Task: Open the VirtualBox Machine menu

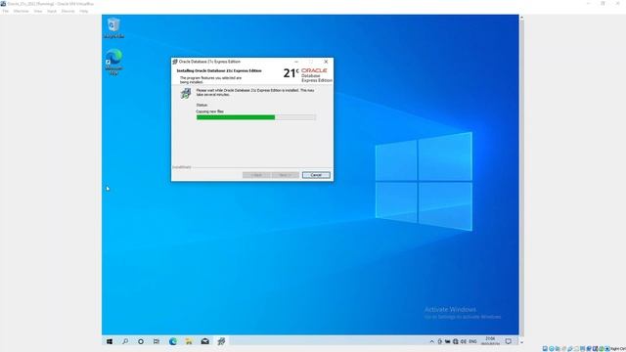Action: [x=22, y=11]
